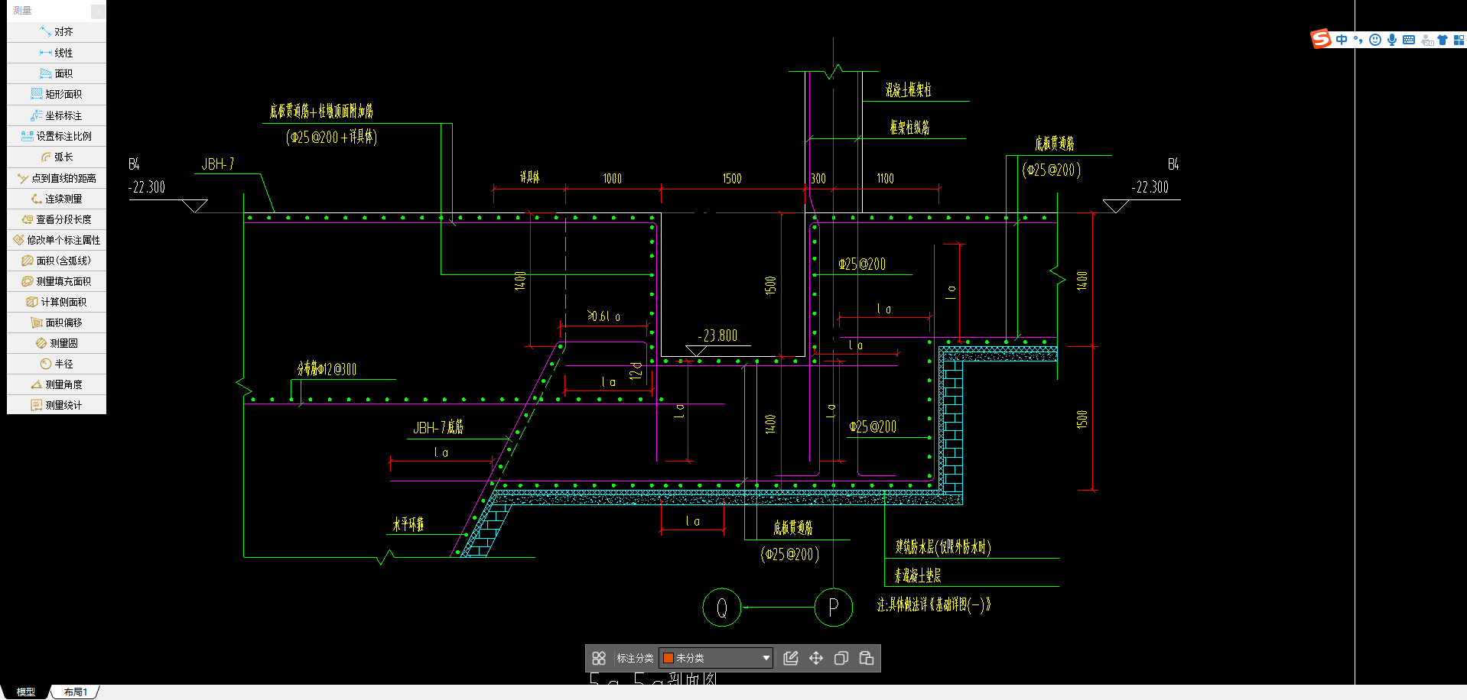1467x700 pixels.
Task: Select the 面积偏移 area offset tool
Action: (x=57, y=322)
